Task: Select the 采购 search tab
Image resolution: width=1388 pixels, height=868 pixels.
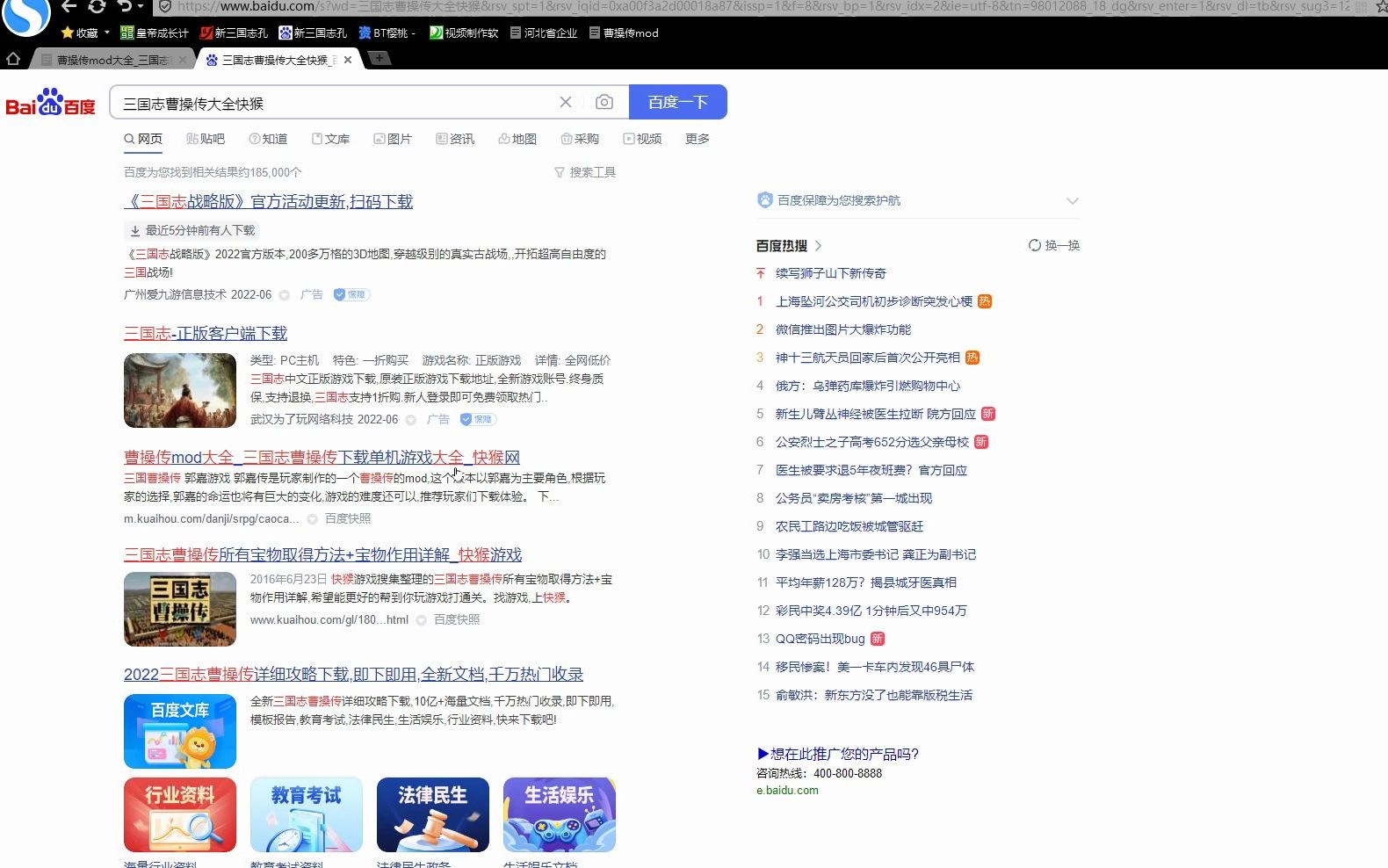Action: click(x=580, y=139)
